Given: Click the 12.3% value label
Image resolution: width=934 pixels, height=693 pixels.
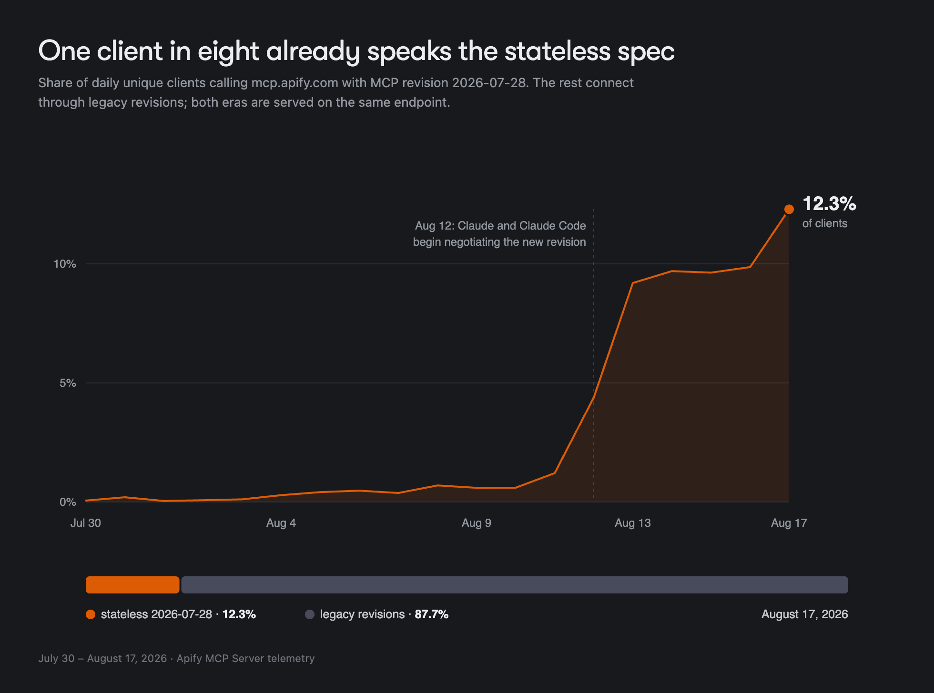Looking at the screenshot, I should pos(829,204).
